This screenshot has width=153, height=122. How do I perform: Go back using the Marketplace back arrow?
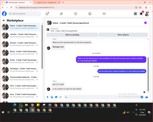tap(4, 20)
